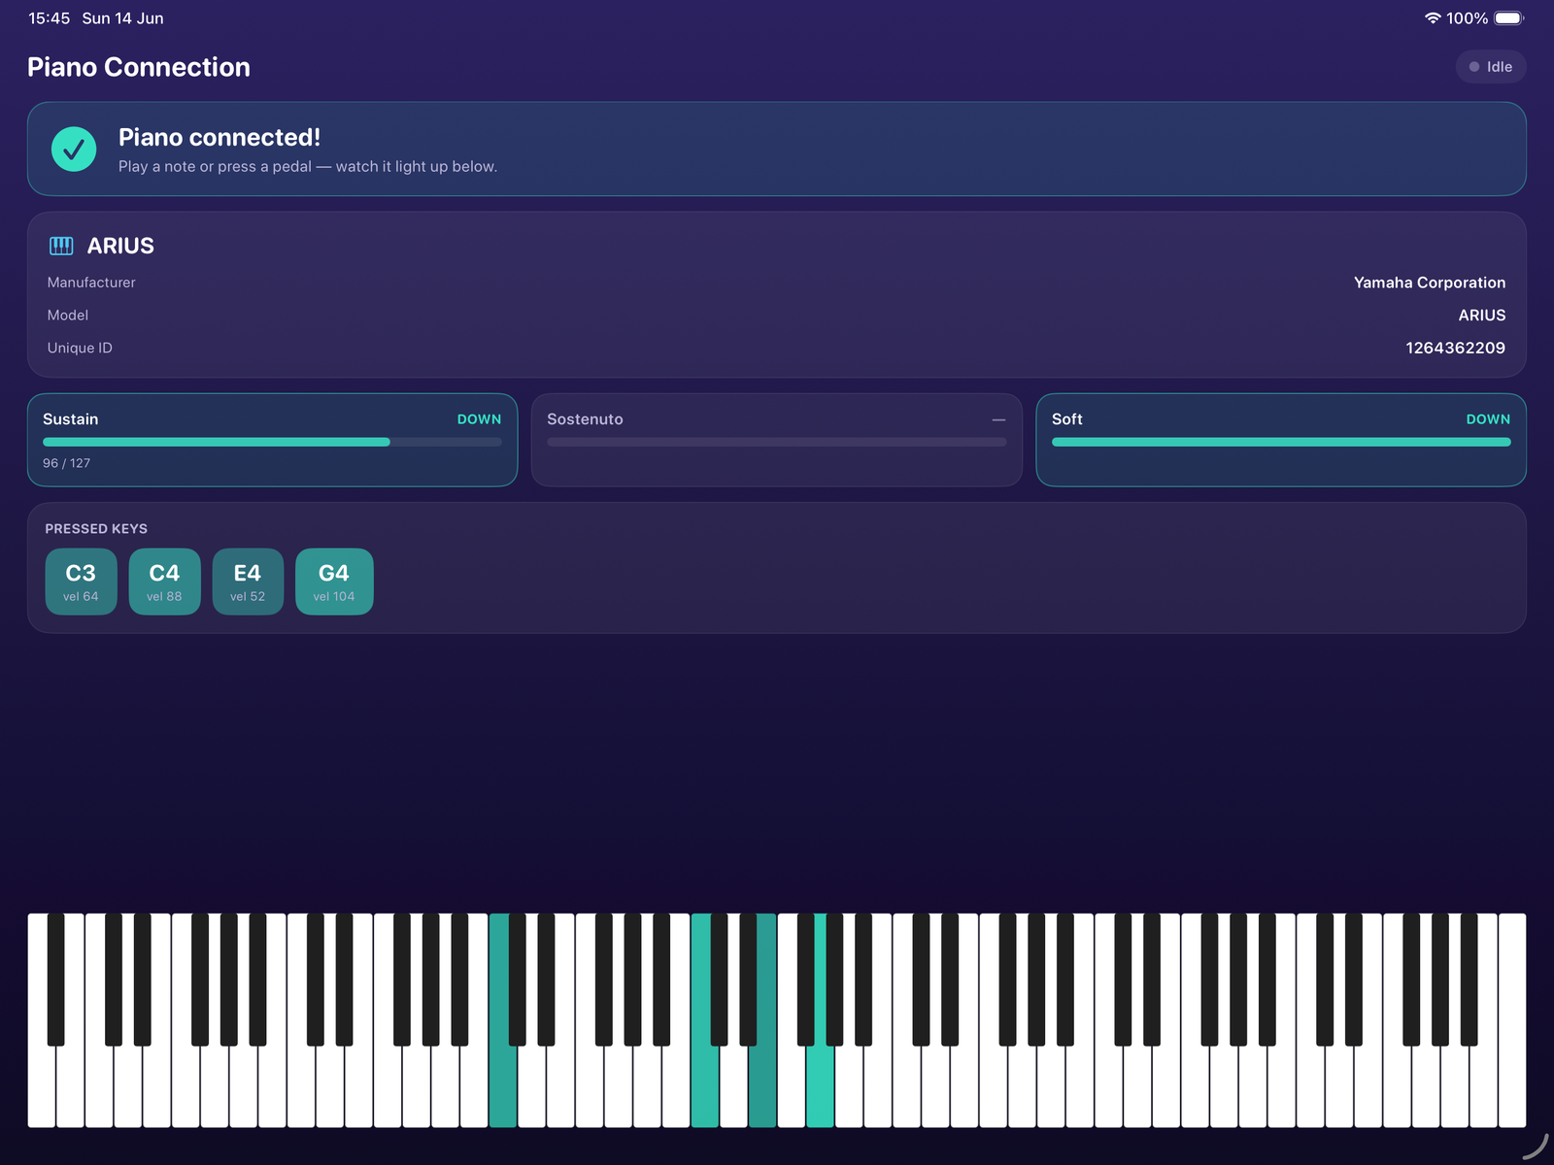Tap the Idle status pill
The width and height of the screenshot is (1554, 1165).
(1491, 67)
